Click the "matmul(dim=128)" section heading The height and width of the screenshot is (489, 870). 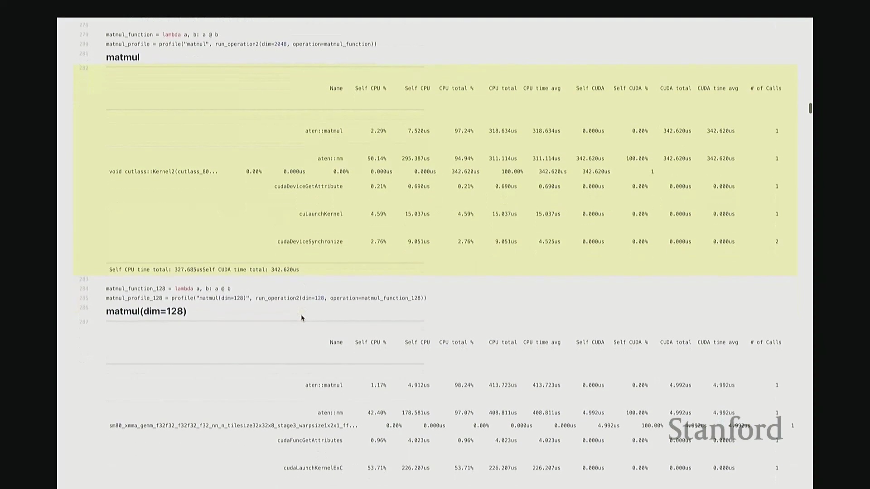pos(146,312)
